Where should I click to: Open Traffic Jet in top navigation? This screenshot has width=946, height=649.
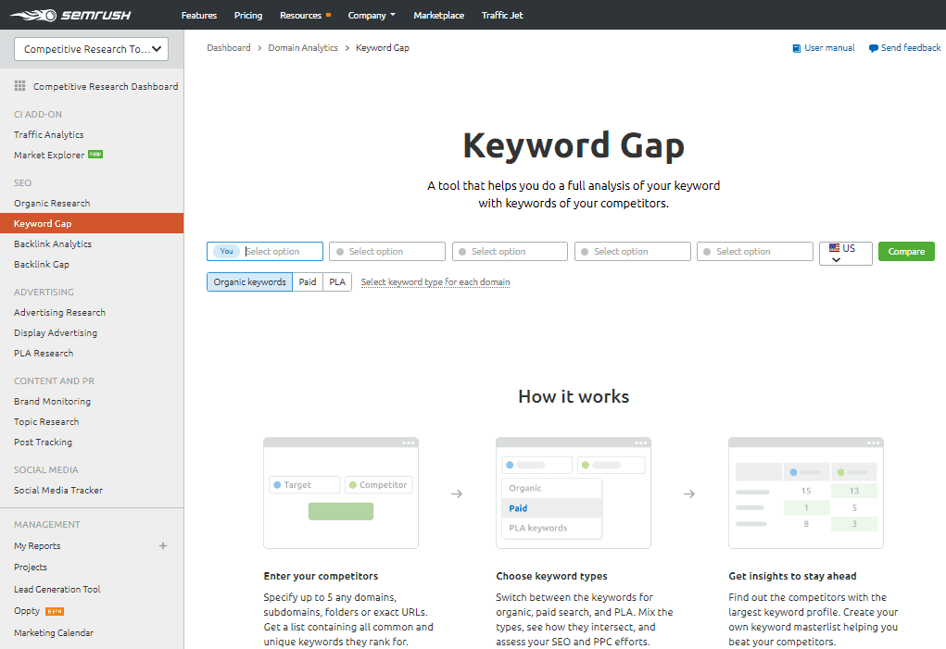pyautogui.click(x=502, y=15)
